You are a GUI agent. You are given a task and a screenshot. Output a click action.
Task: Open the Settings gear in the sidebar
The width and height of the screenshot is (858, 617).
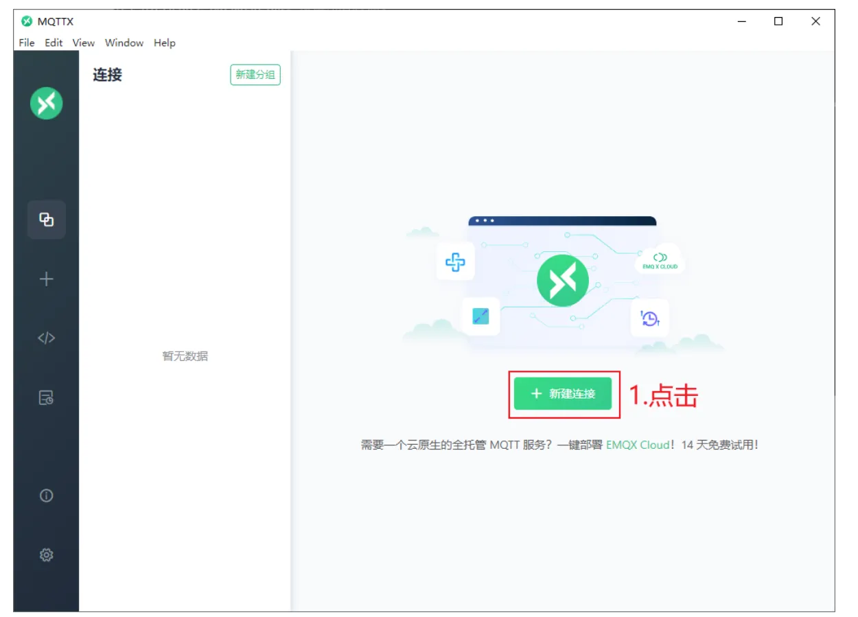pos(46,555)
